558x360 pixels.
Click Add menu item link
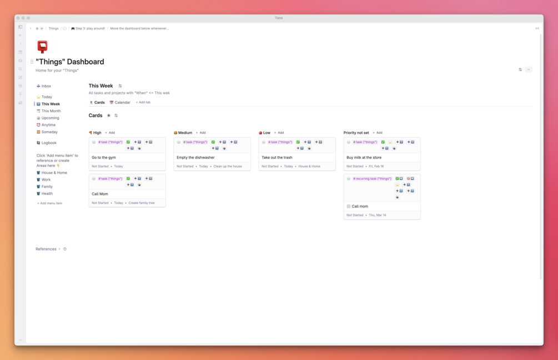tap(50, 203)
